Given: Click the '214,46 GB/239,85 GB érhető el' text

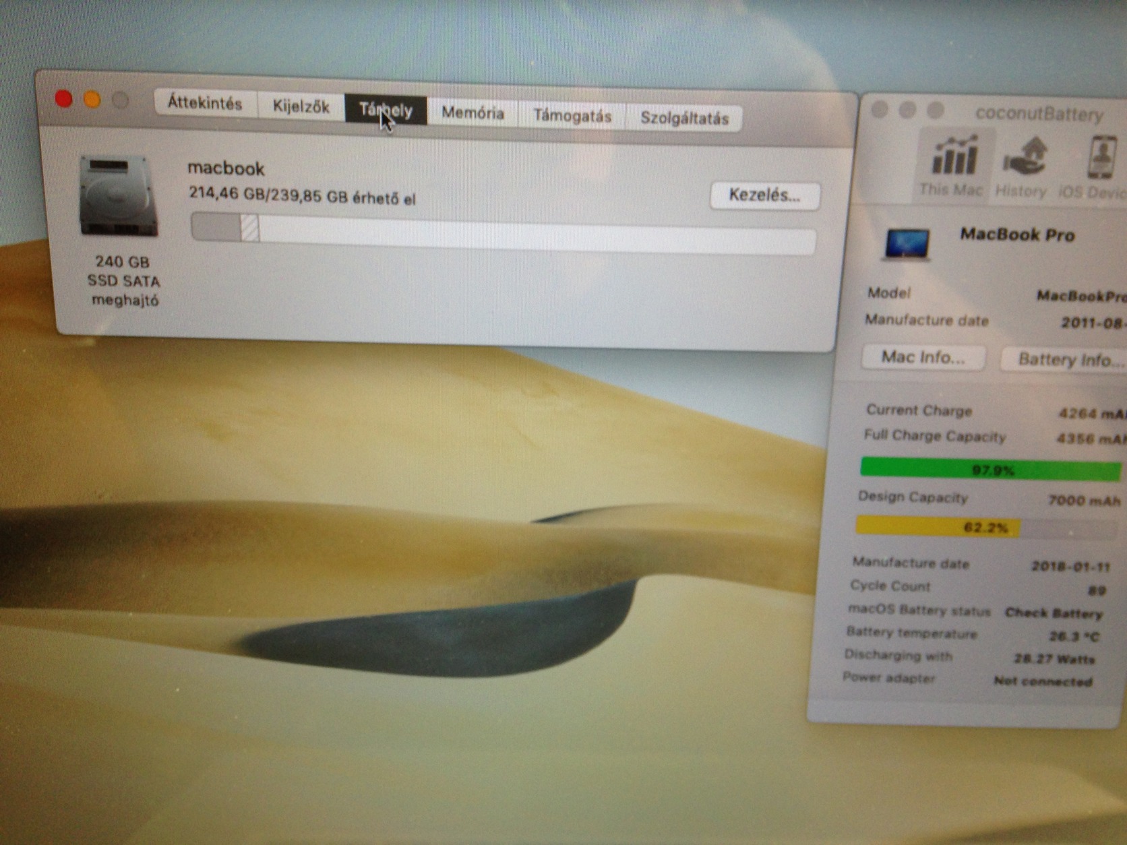Looking at the screenshot, I should [302, 195].
